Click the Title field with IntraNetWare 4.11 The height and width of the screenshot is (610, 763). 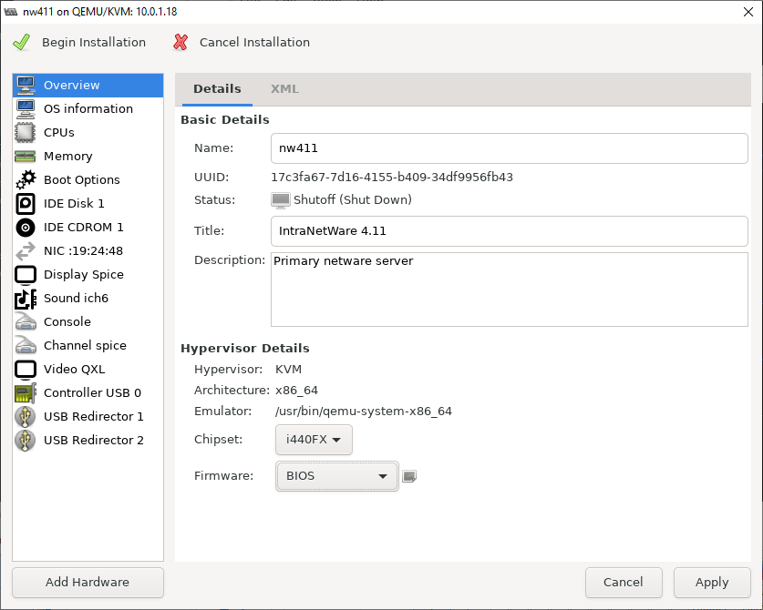[509, 231]
